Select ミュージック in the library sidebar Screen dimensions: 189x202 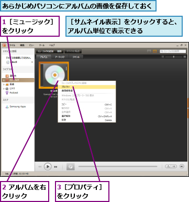18,80
